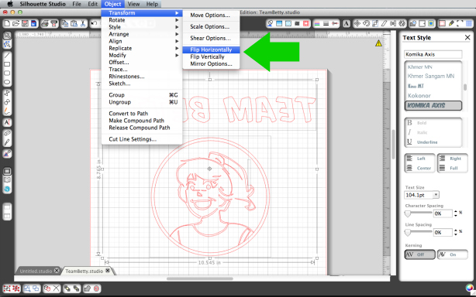Select the Edit Points tool
This screenshot has width=476, height=297.
(7, 45)
